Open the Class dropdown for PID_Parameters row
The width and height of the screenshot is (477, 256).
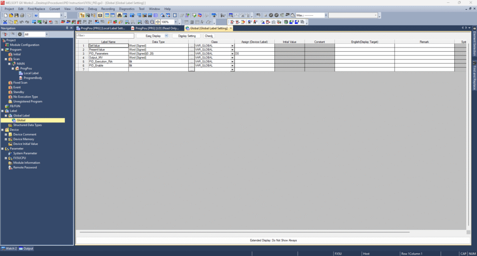point(232,54)
